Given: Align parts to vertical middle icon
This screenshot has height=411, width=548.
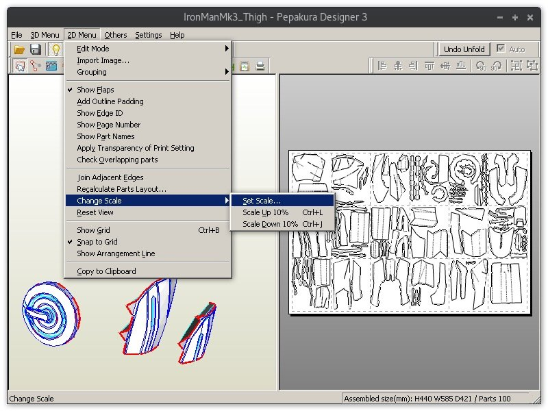Looking at the screenshot, I should 445,66.
